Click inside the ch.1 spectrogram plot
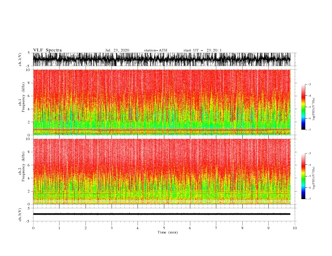 [x=161, y=102]
